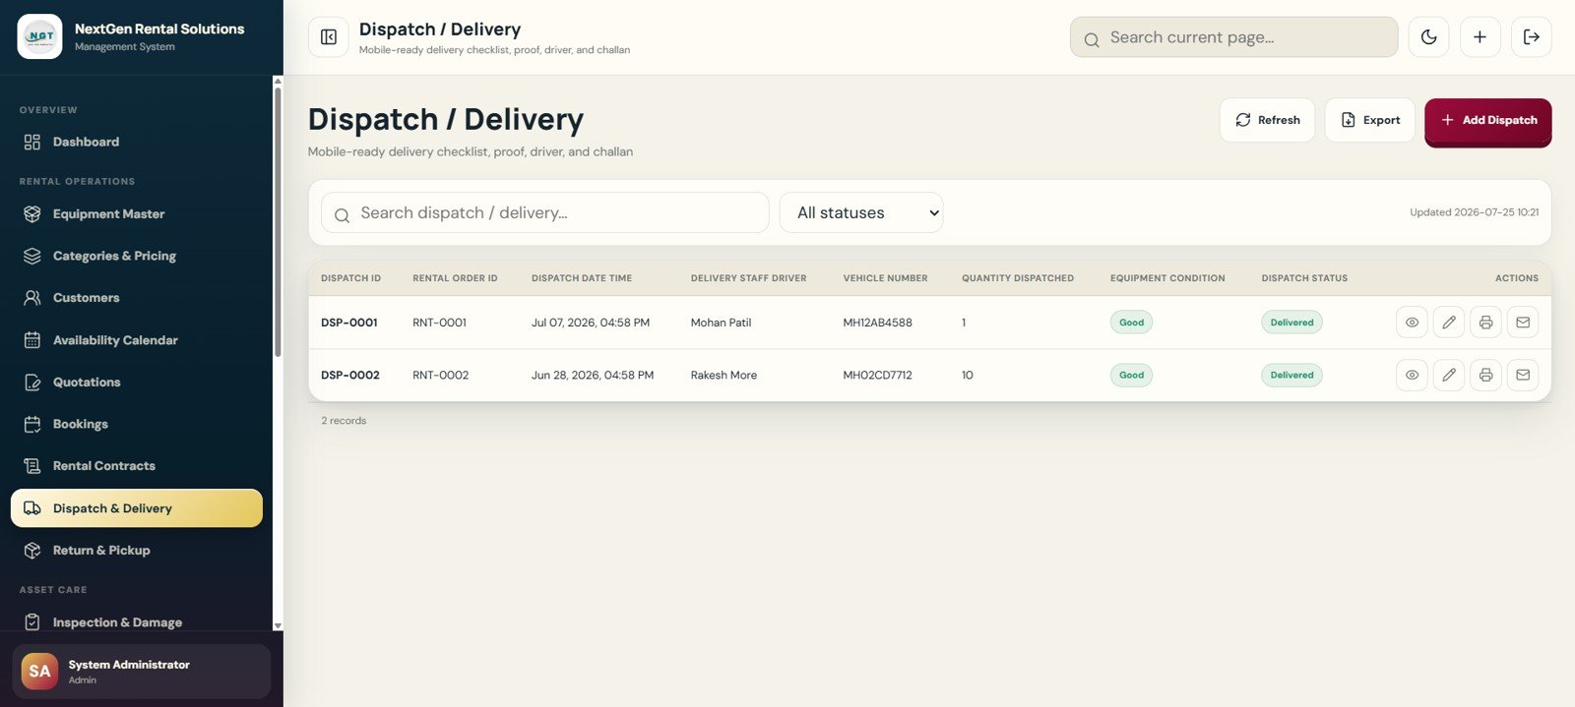Click Good condition badge for DSP-0002
Image resolution: width=1575 pixels, height=707 pixels.
point(1131,375)
